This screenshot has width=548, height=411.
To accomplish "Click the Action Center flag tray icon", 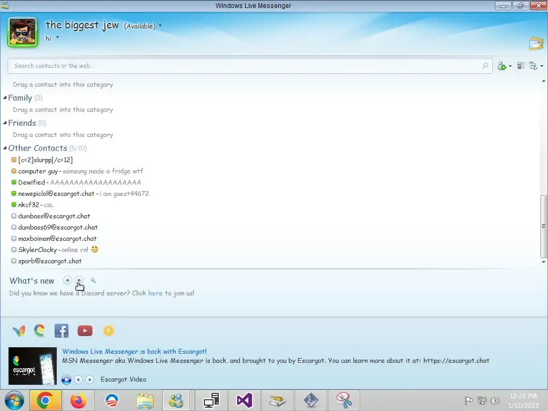I will click(x=469, y=401).
